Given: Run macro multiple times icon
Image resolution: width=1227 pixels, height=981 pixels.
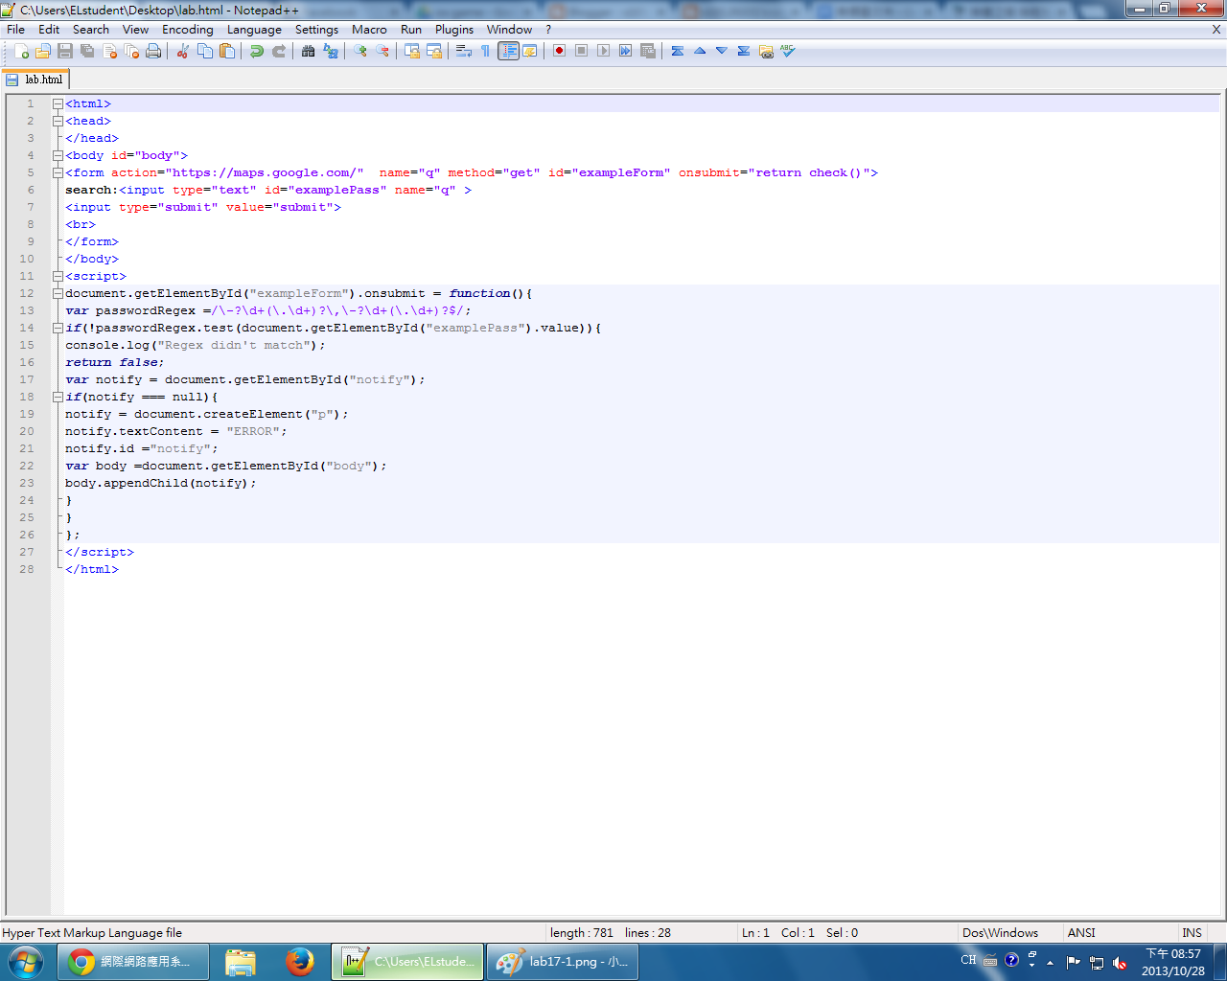Looking at the screenshot, I should coord(625,51).
